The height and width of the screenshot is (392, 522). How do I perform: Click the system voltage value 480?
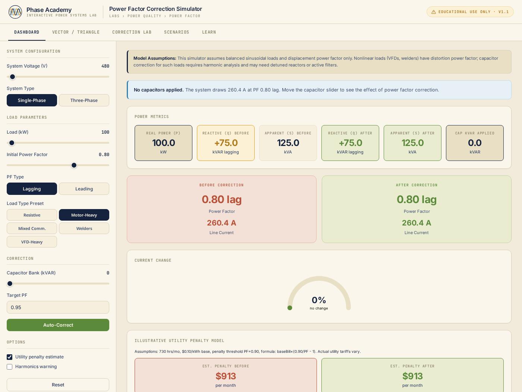[105, 66]
